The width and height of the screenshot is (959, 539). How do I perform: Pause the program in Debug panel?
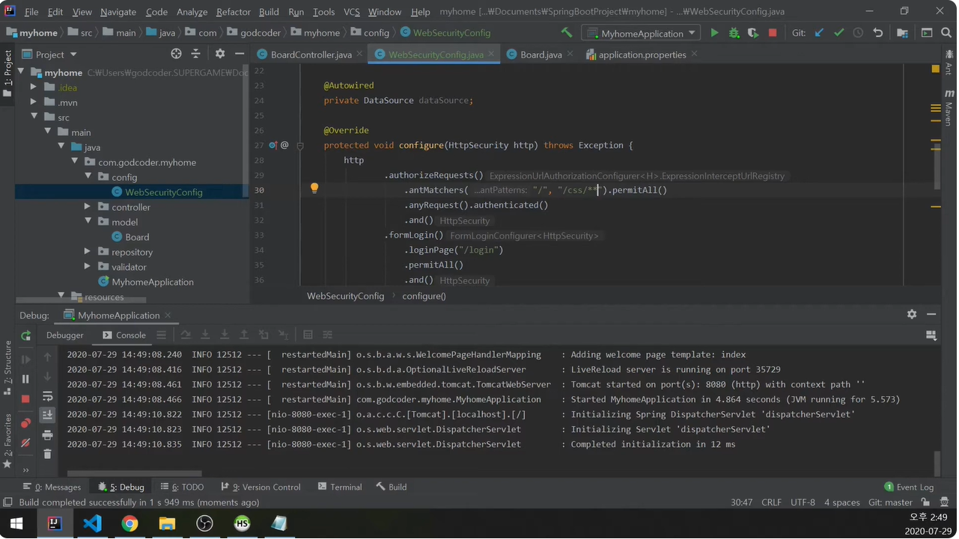25,379
